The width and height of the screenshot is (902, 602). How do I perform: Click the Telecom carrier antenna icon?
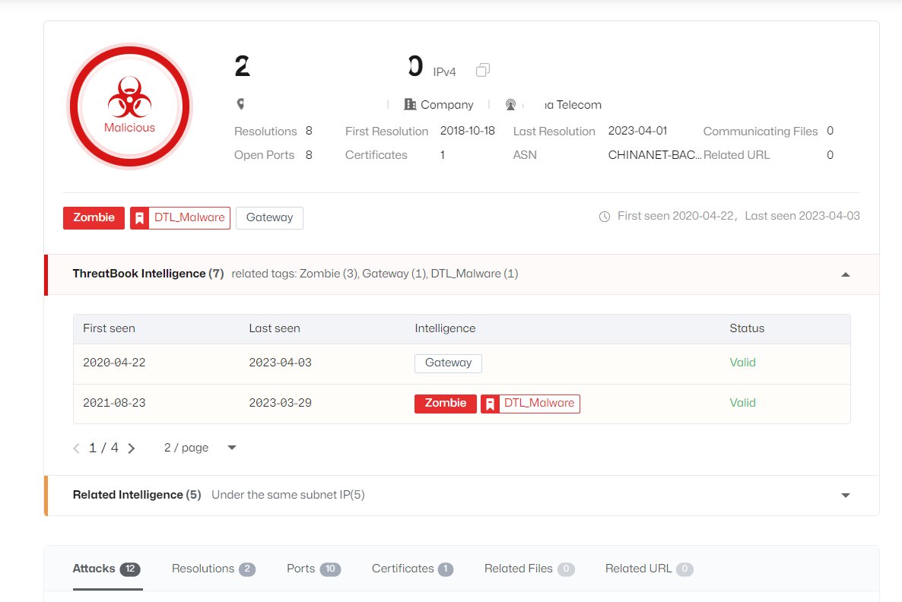pyautogui.click(x=510, y=105)
